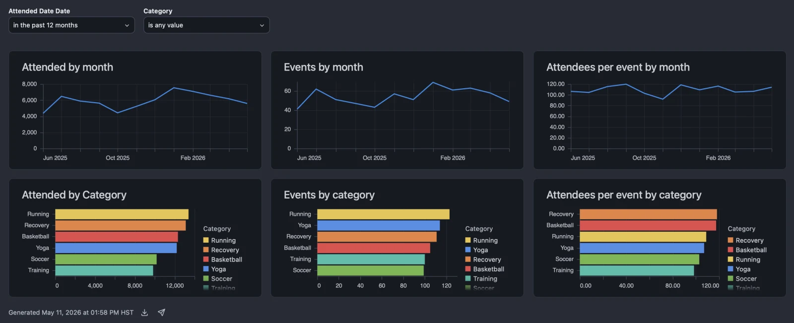Screen dimensions: 794x323
Task: Click the Attended Date Date filter label
Action: [39, 11]
